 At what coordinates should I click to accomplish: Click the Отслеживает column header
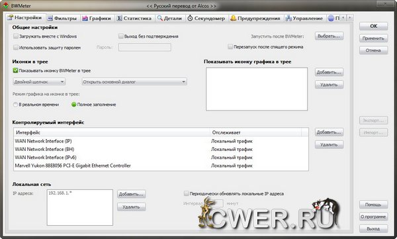click(x=255, y=132)
